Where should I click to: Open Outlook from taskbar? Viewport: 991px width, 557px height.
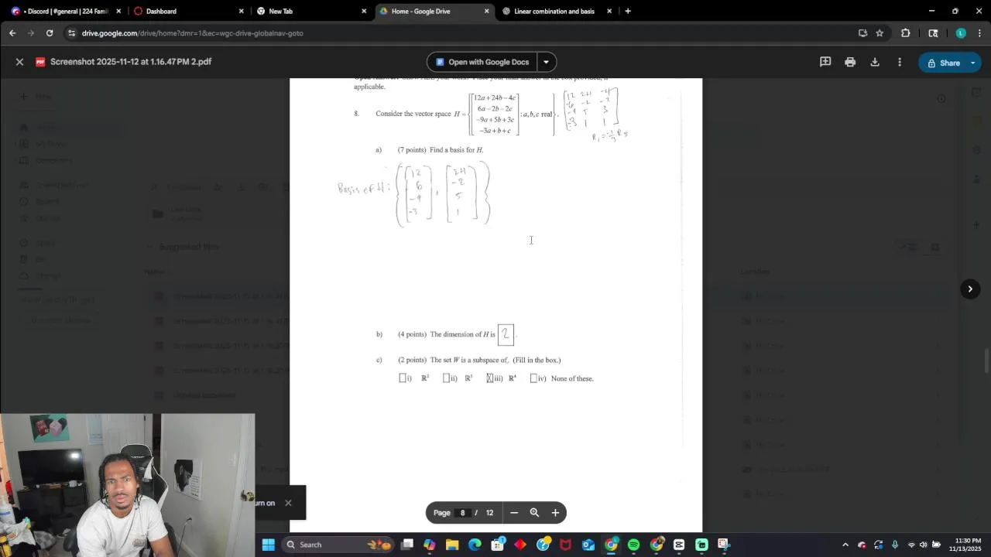588,545
